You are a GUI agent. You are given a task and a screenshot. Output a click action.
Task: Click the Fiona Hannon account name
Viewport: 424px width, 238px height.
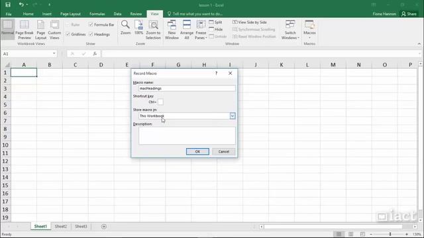(384, 14)
